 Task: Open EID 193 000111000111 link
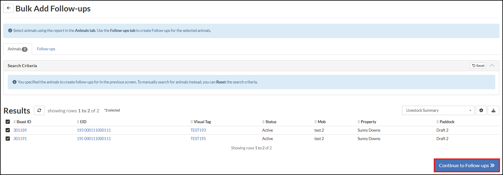[94, 130]
